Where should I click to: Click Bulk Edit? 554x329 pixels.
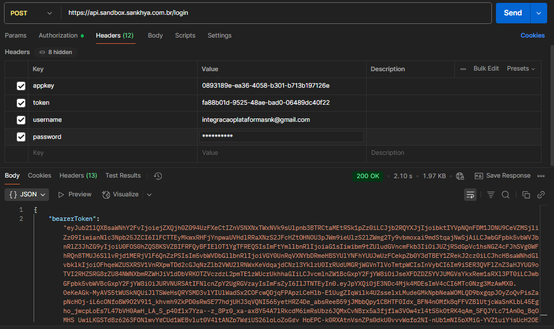click(486, 68)
